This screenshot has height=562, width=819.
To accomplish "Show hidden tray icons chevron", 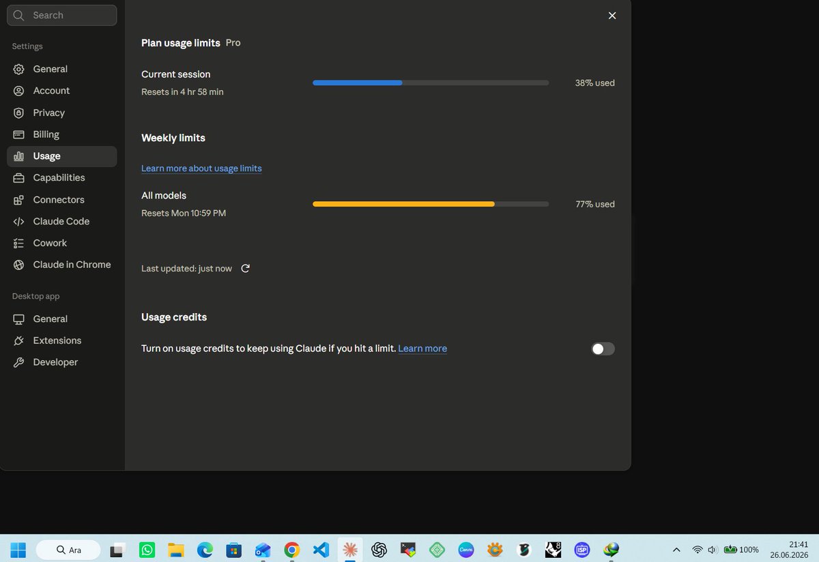I will (x=676, y=550).
